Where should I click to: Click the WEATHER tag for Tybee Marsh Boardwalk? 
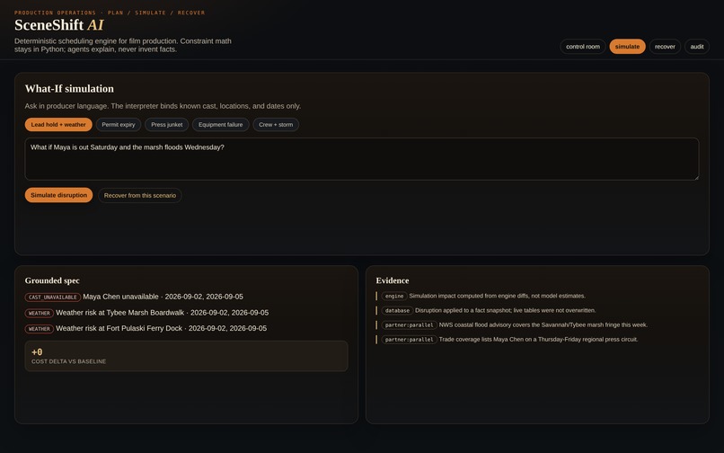tap(40, 313)
